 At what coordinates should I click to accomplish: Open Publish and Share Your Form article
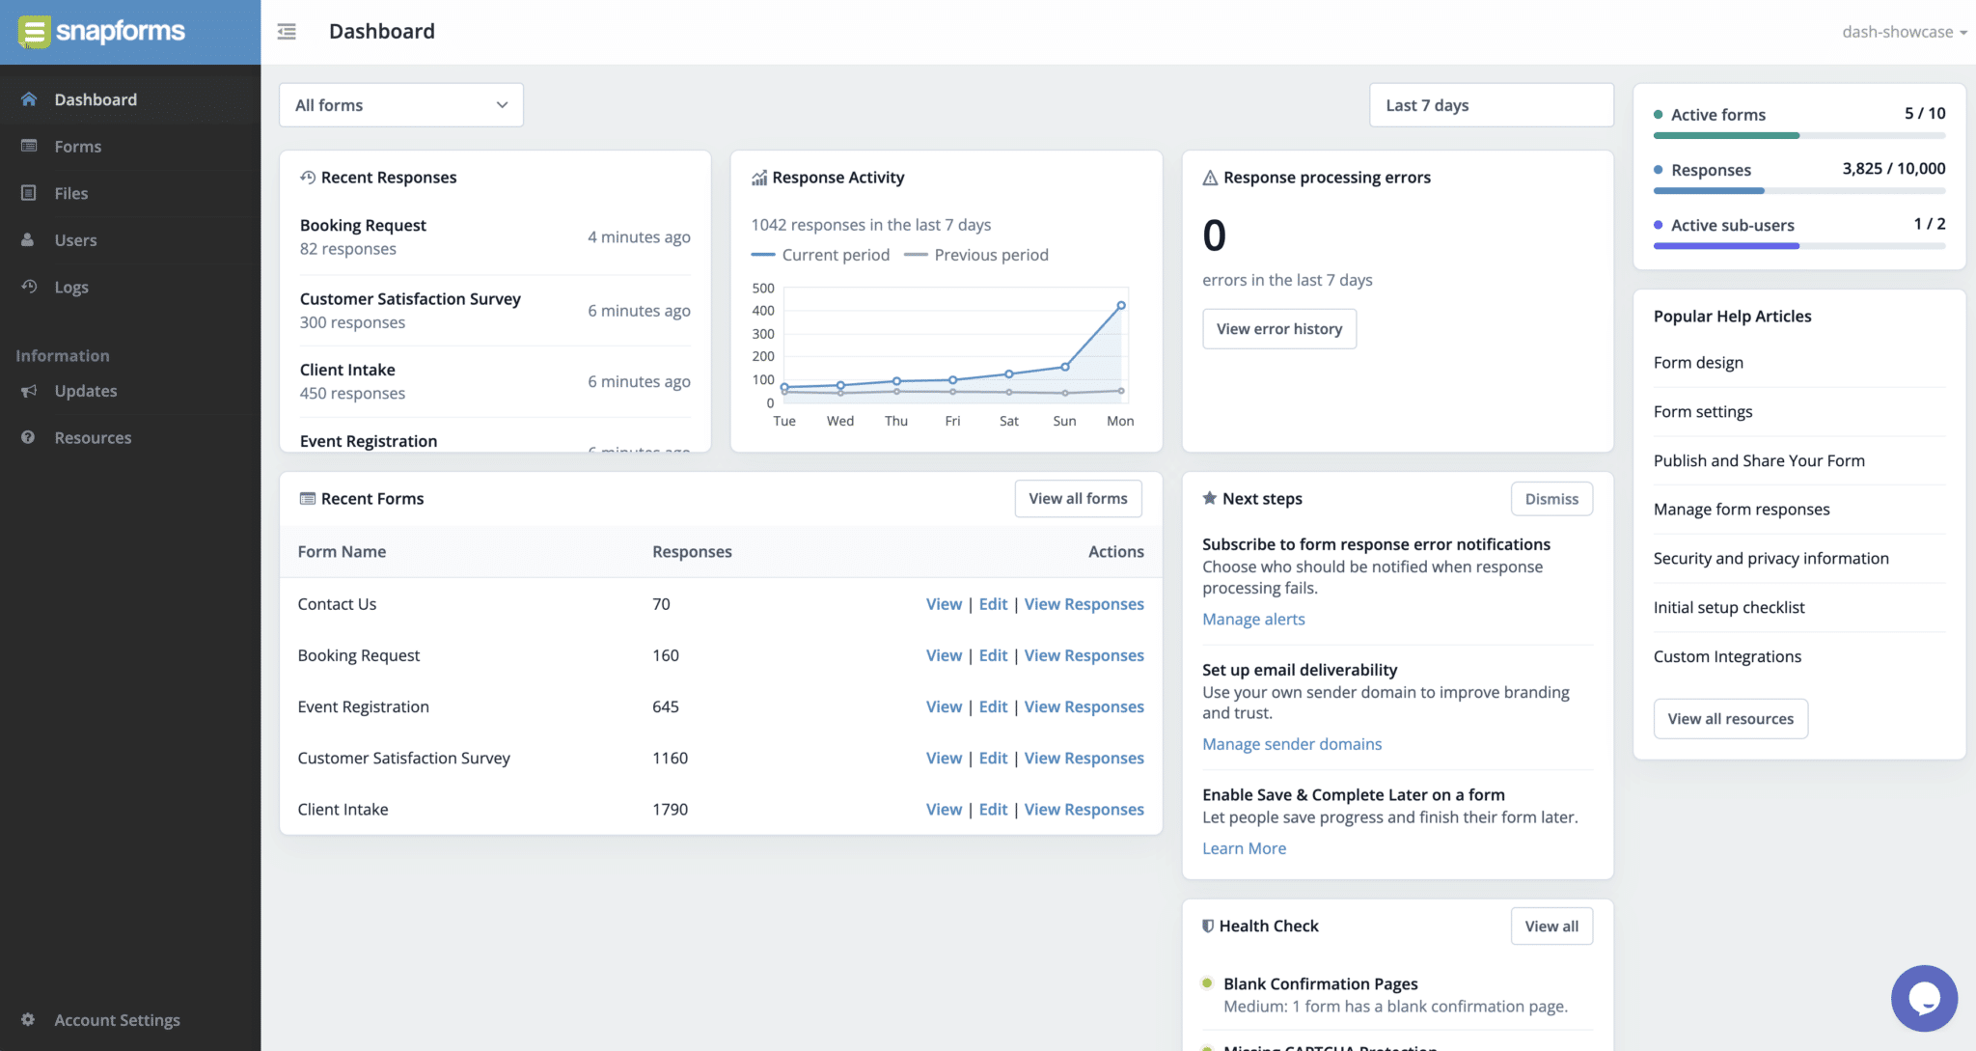pos(1759,461)
